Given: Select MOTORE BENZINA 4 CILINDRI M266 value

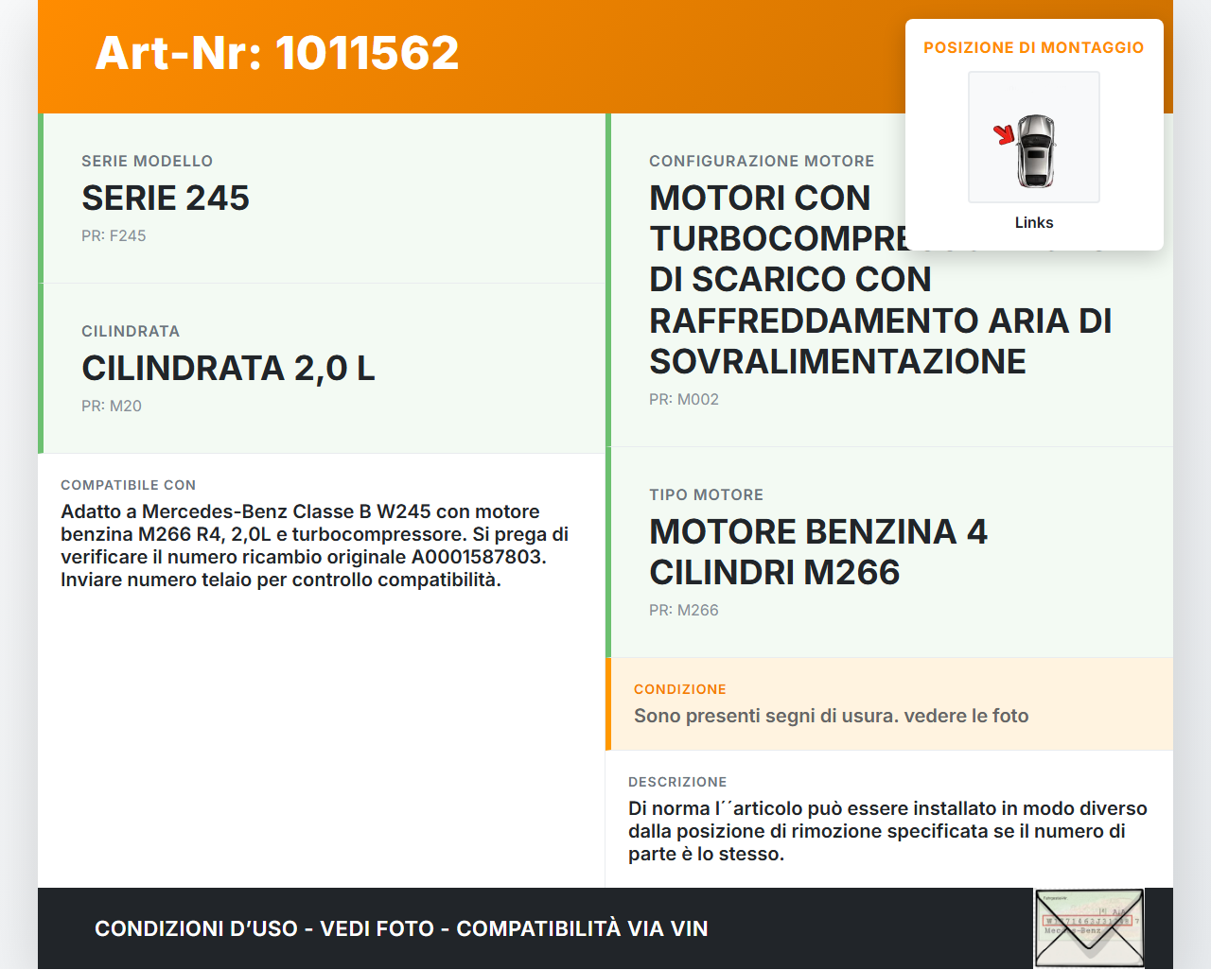Looking at the screenshot, I should click(x=818, y=552).
